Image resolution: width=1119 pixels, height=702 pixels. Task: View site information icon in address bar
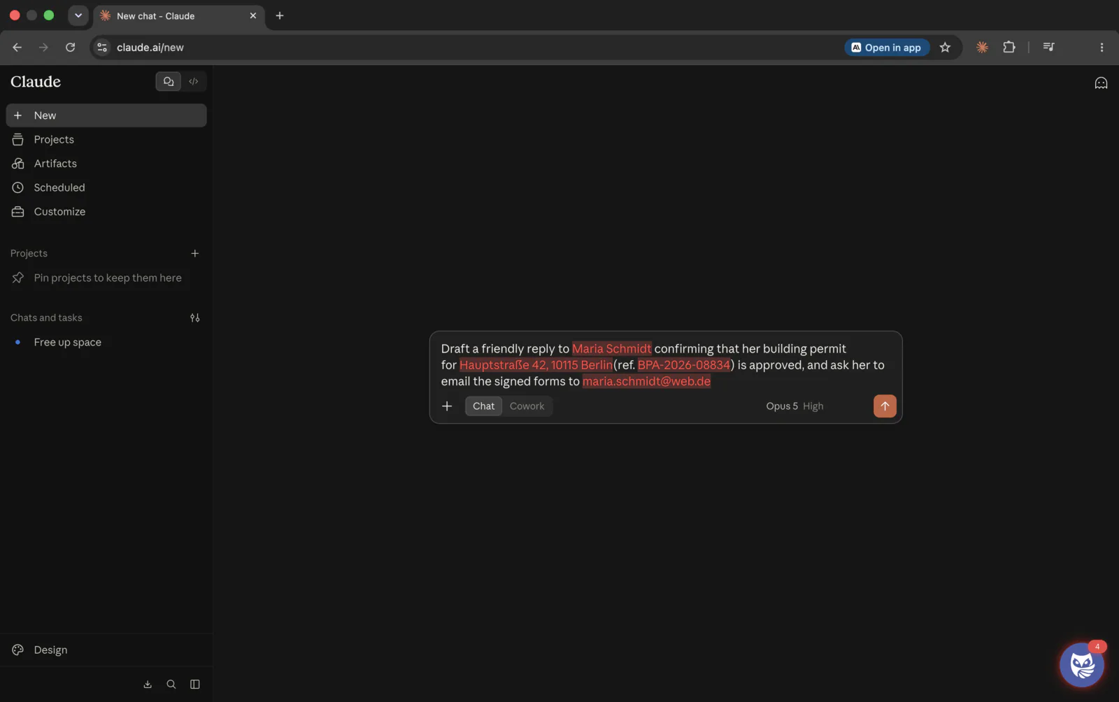pos(102,48)
